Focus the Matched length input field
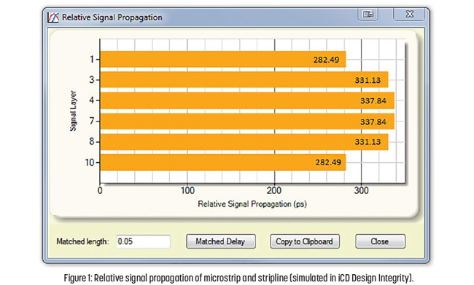Image resolution: width=474 pixels, height=285 pixels. (x=143, y=241)
